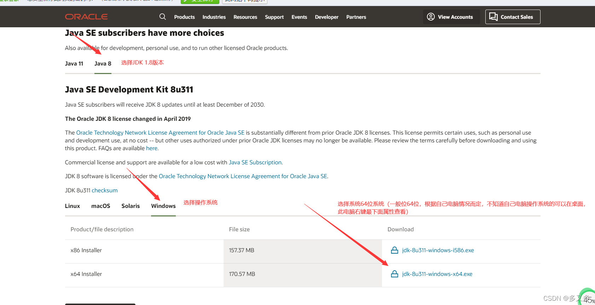Open the Developer menu
Screen dimensions: 595x305
click(327, 17)
